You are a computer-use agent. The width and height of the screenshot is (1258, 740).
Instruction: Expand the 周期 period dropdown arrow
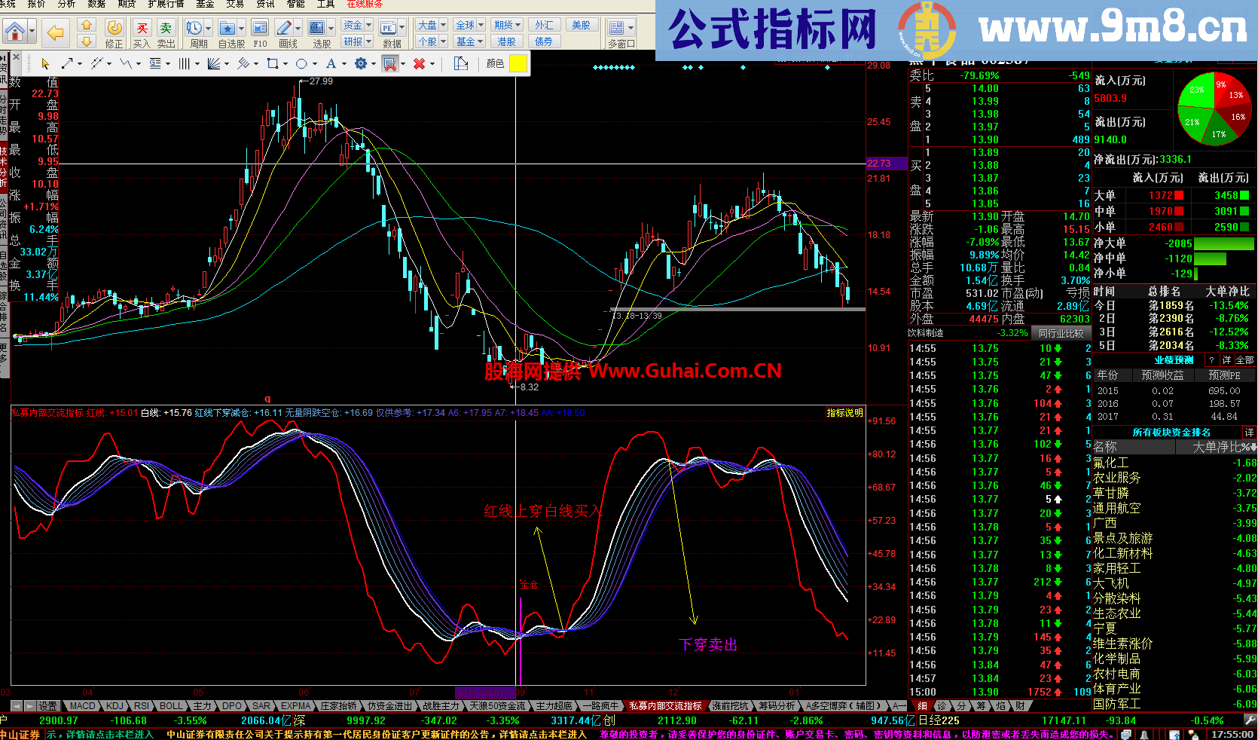209,28
